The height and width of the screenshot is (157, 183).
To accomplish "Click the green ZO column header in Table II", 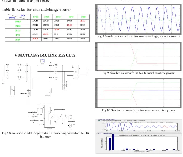I will coord(58,17).
